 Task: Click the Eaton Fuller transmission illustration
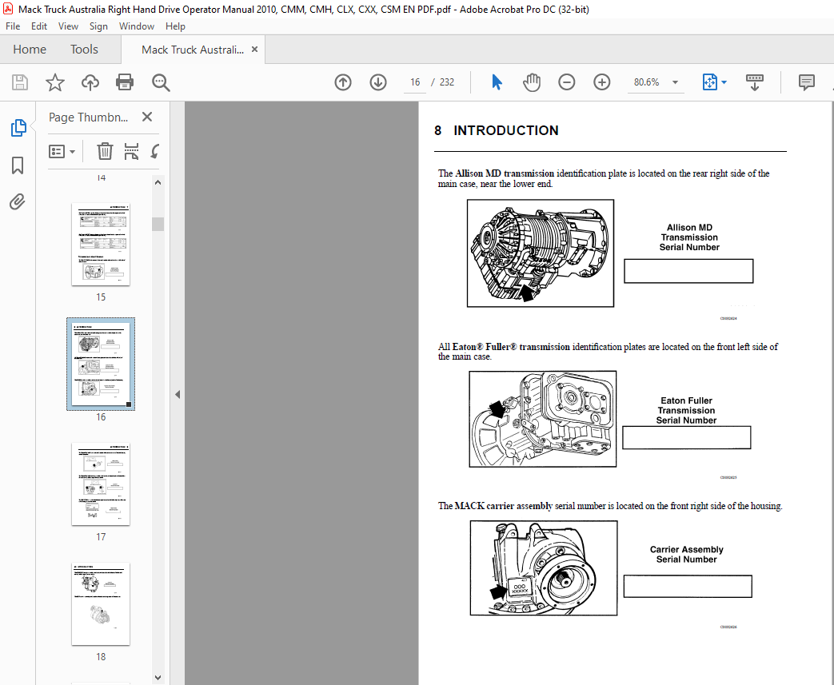click(x=542, y=419)
